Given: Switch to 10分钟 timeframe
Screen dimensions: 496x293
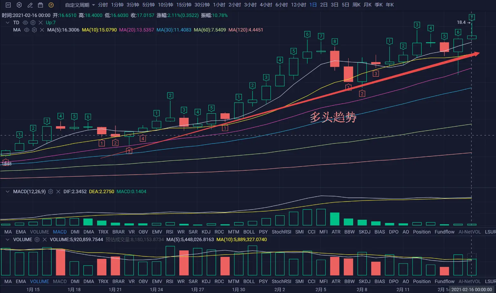Looking at the screenshot, I should point(165,5).
